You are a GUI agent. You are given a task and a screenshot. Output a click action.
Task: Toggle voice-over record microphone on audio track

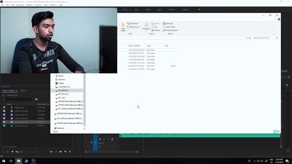click(x=112, y=139)
